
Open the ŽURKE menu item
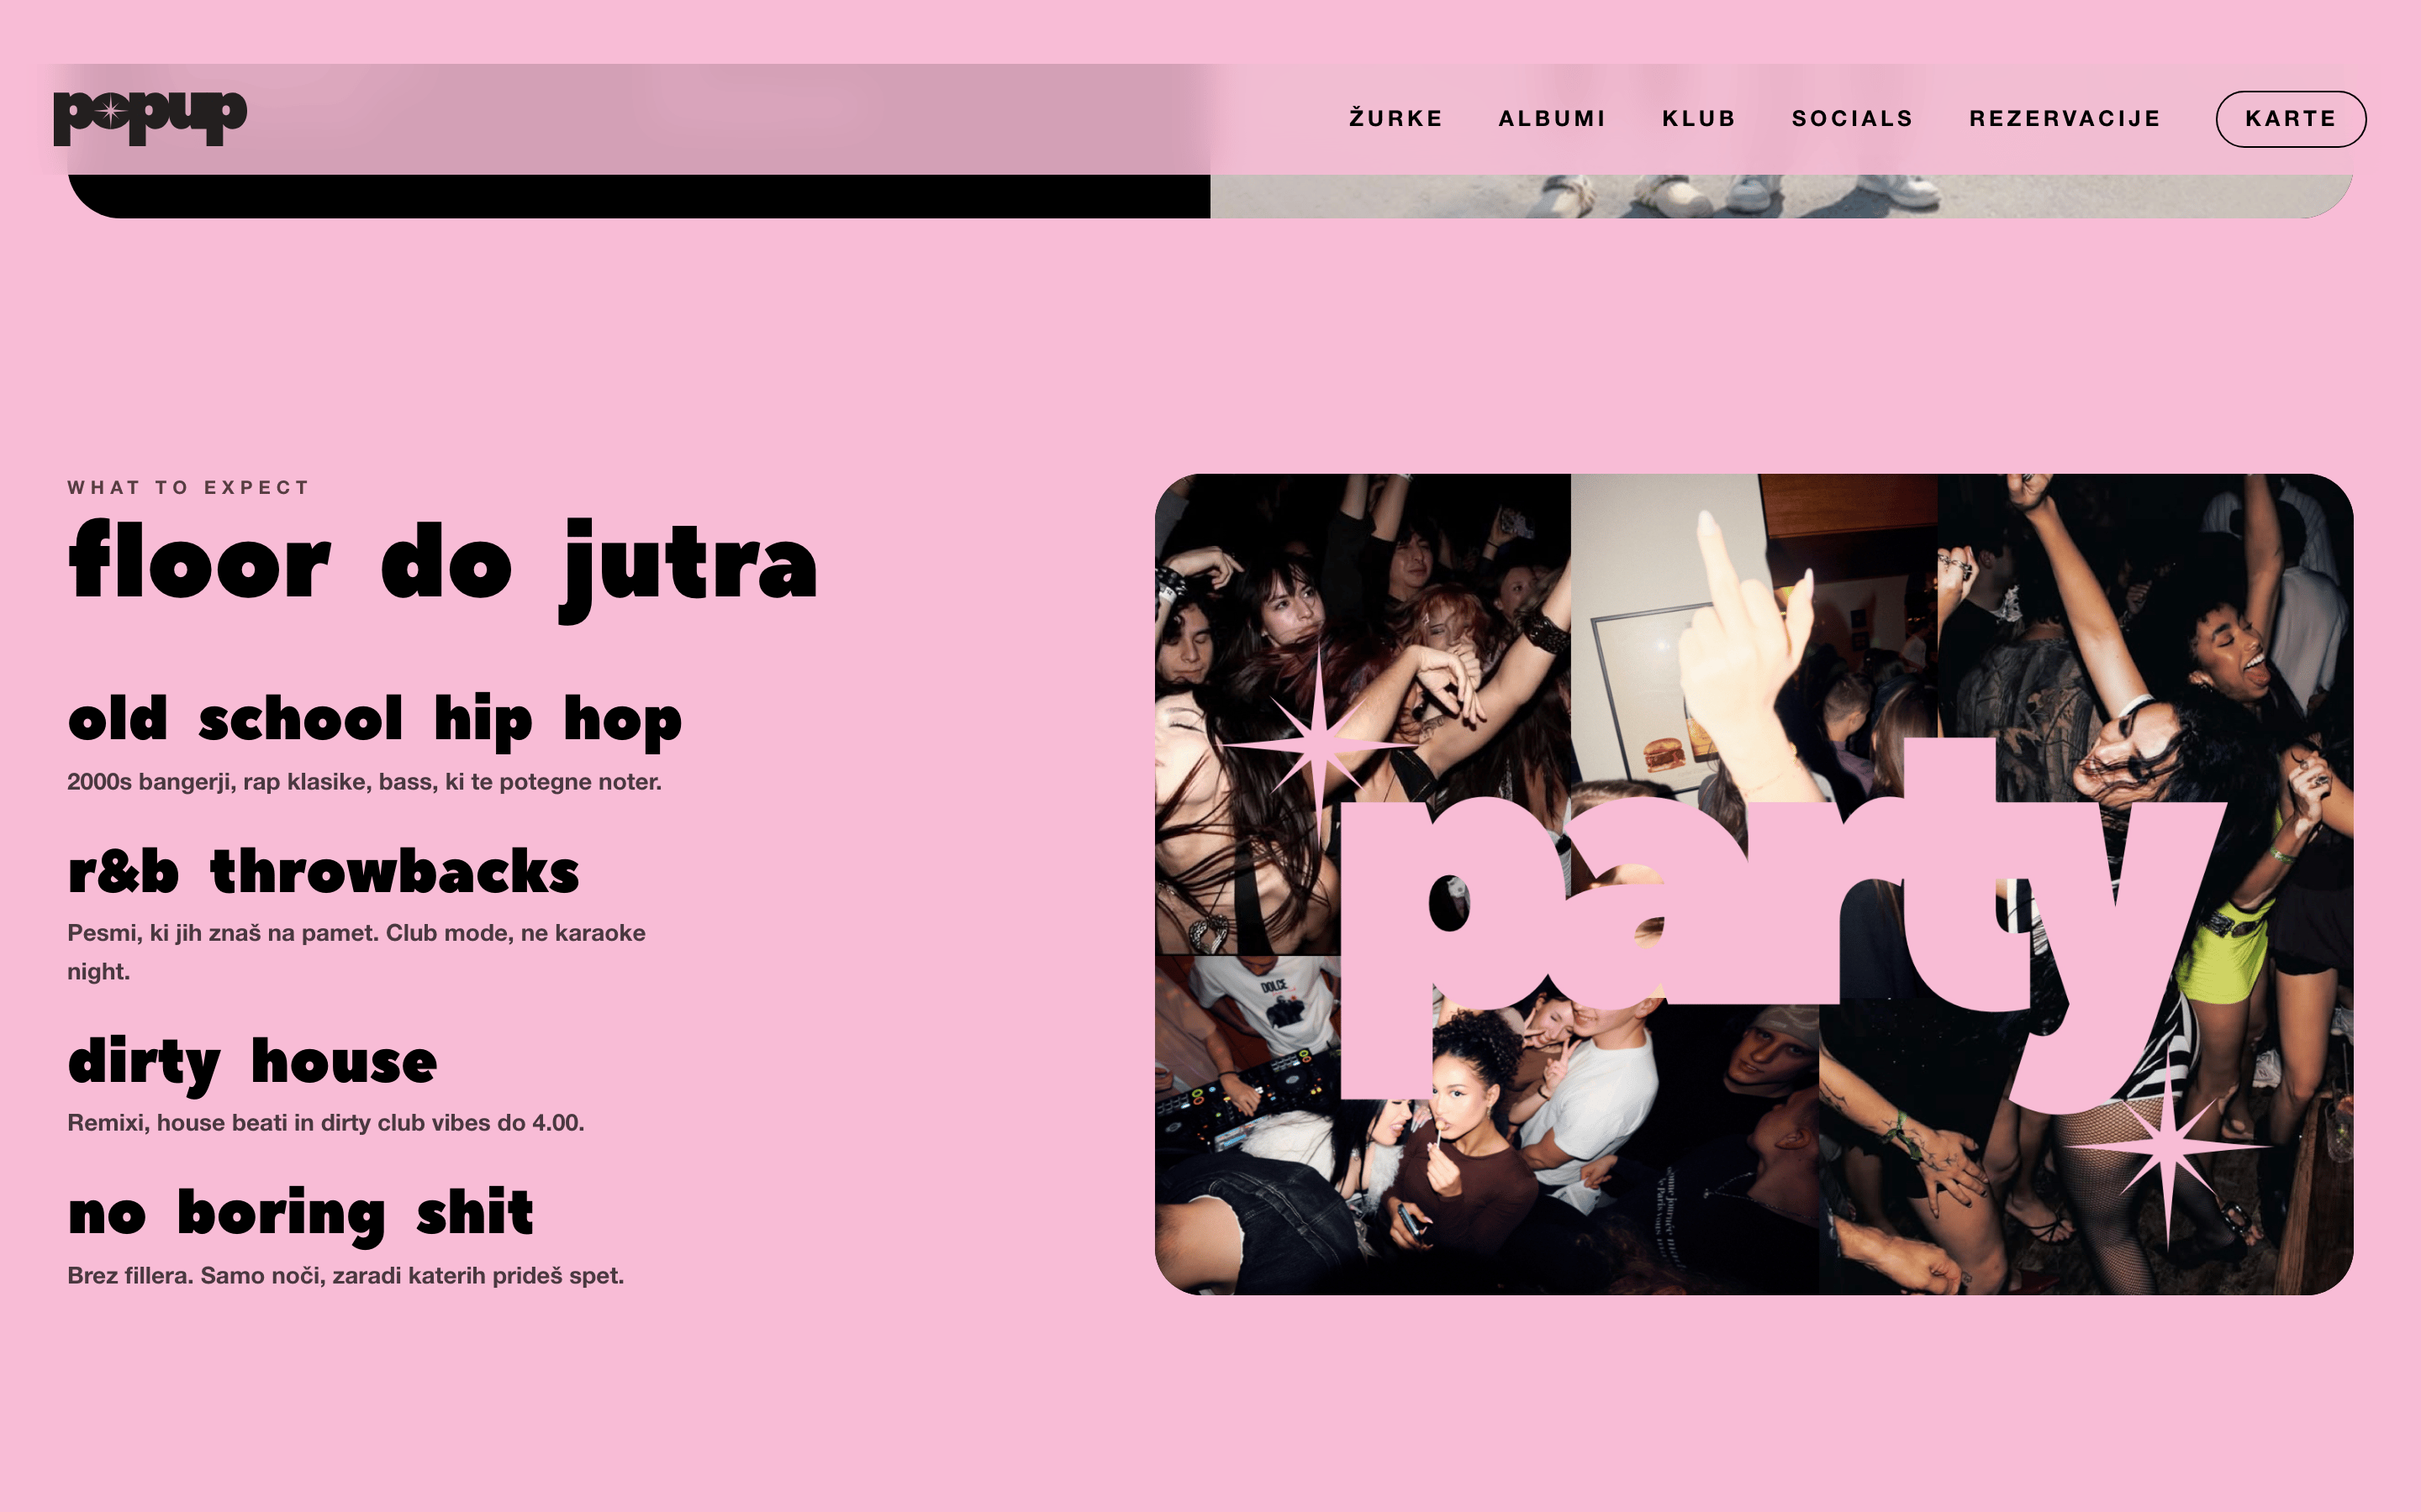pyautogui.click(x=1395, y=118)
